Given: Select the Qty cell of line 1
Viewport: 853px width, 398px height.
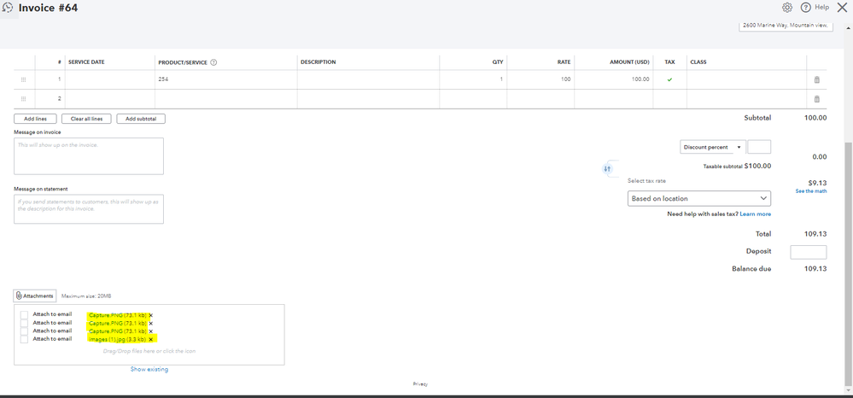Looking at the screenshot, I should coord(473,79).
